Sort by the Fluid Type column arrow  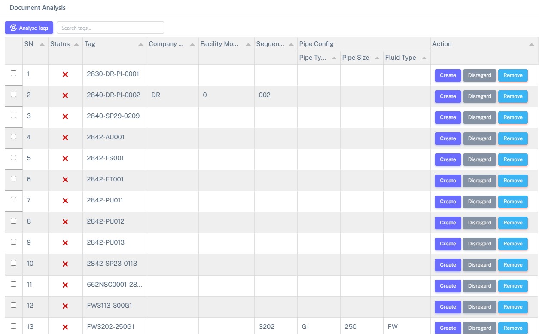(423, 58)
